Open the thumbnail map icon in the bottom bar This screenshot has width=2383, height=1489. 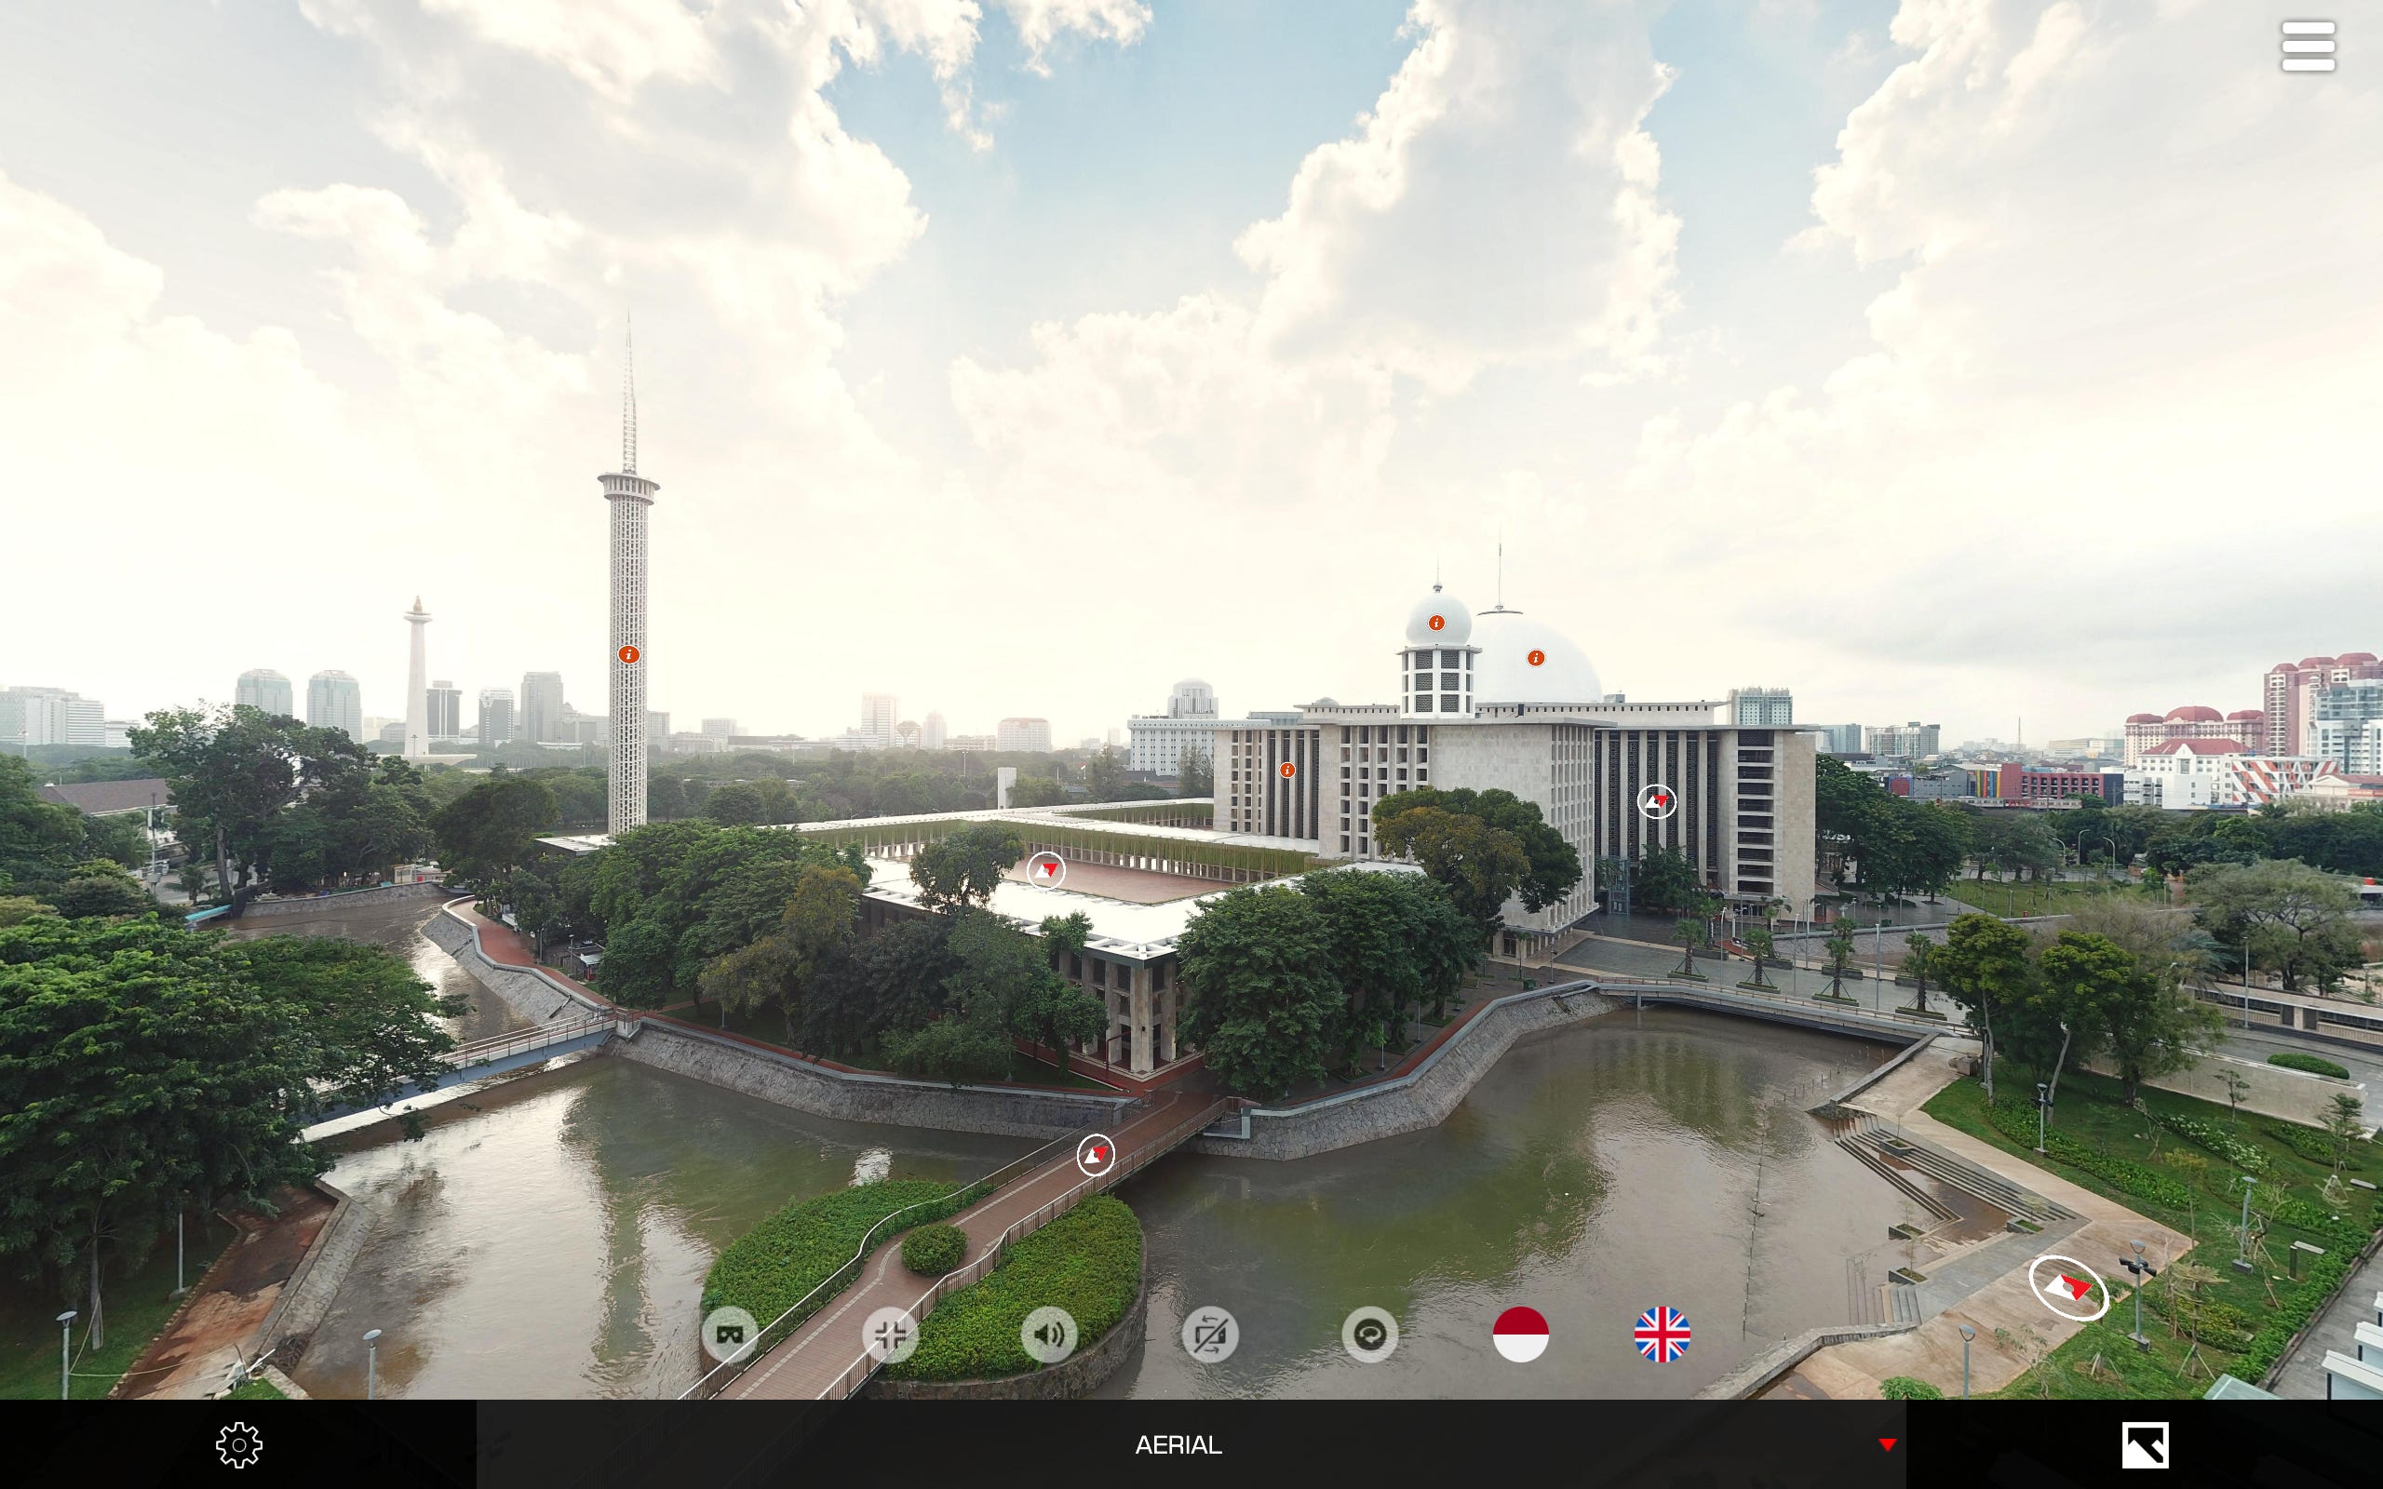2145,1444
